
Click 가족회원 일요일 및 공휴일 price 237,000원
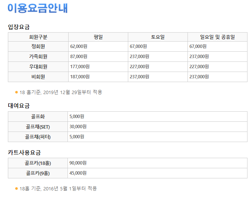point(199,57)
